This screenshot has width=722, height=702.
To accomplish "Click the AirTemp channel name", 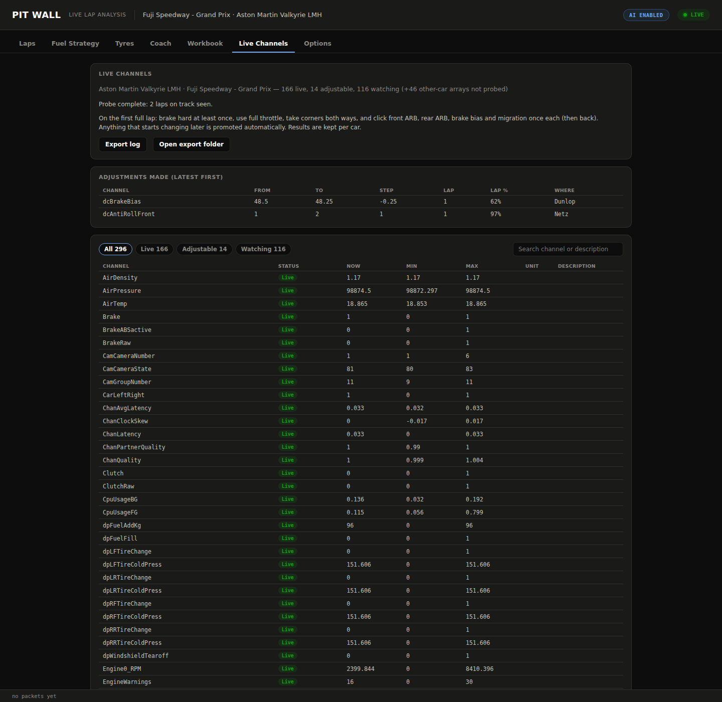I will [x=115, y=304].
